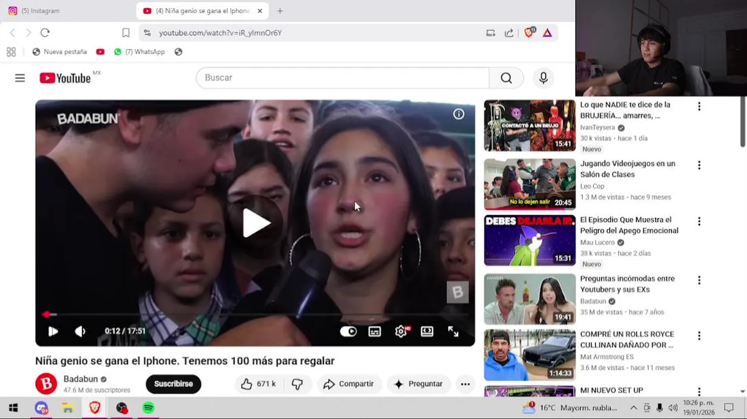The width and height of the screenshot is (747, 419).
Task: Open options for Apego Emocional video
Action: (699, 222)
